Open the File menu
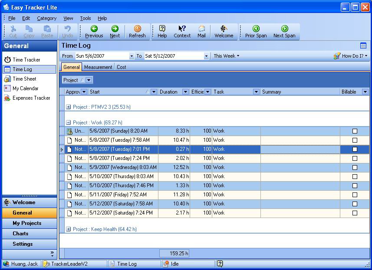This screenshot has width=372, height=270. click(x=12, y=18)
